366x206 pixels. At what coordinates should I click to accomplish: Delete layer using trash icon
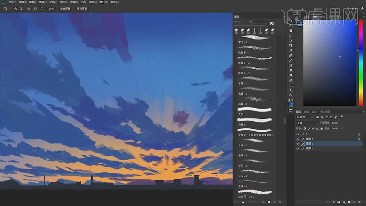(x=359, y=202)
